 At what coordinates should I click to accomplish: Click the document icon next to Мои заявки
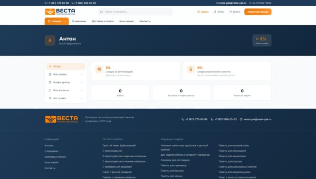point(50,74)
